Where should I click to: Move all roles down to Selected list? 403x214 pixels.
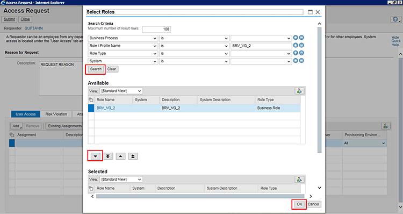(x=108, y=156)
